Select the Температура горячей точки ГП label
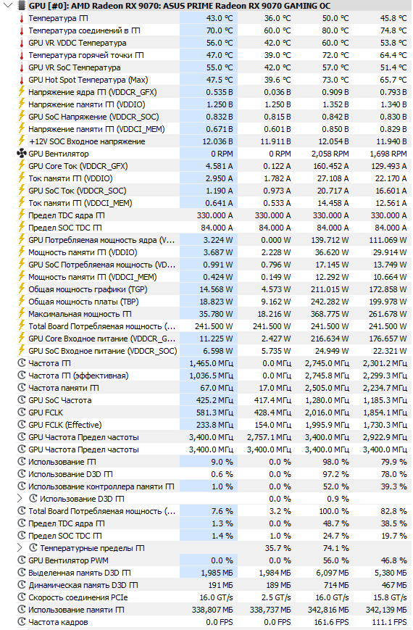This screenshot has width=413, height=630. point(86,55)
